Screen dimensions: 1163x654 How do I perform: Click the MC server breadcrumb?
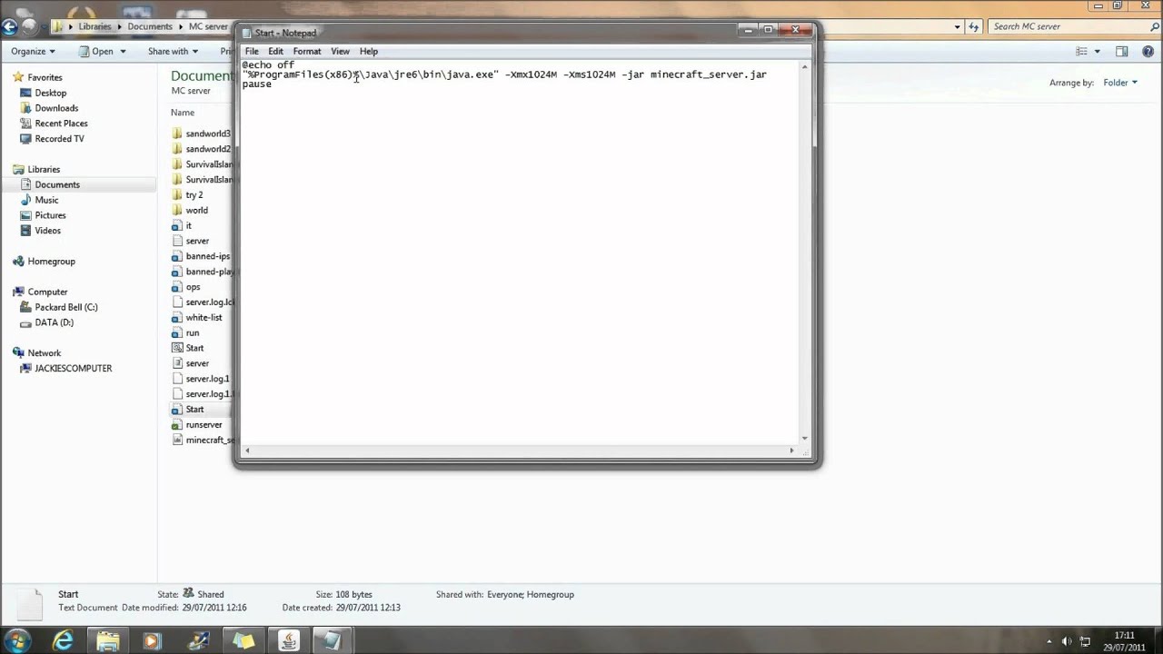pyautogui.click(x=208, y=26)
